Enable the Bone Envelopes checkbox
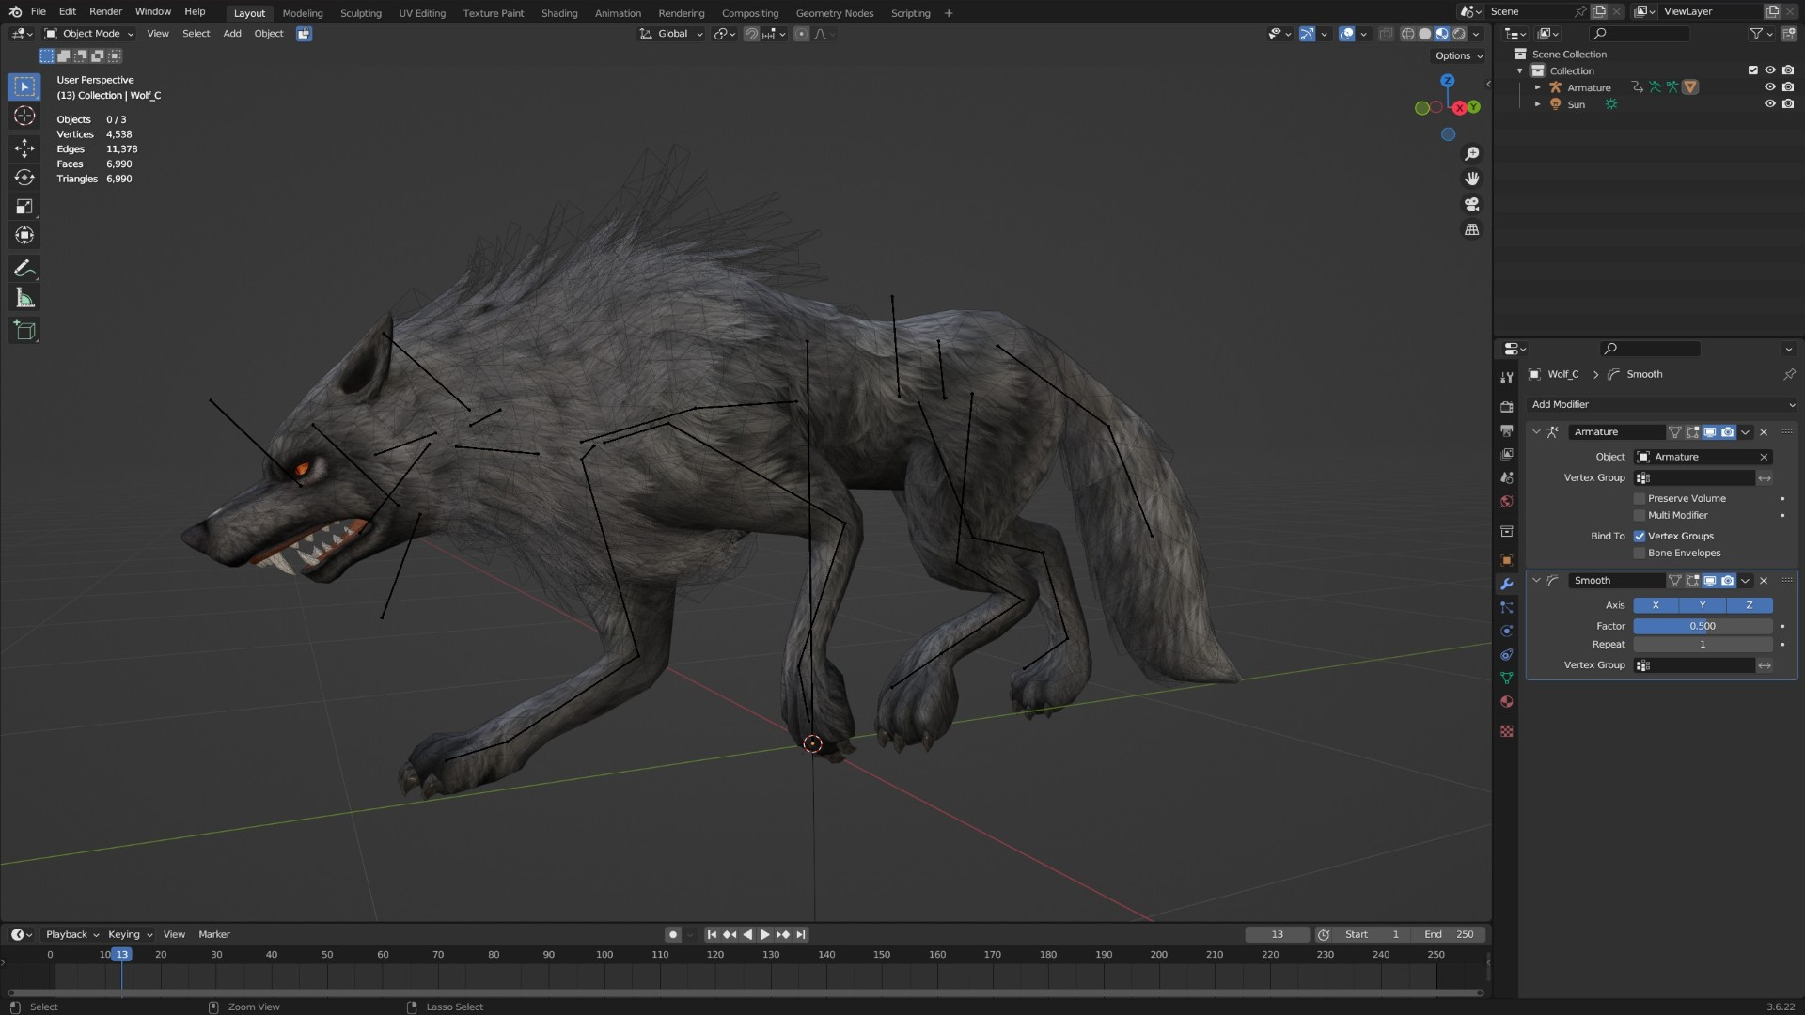This screenshot has height=1015, width=1805. 1640,554
